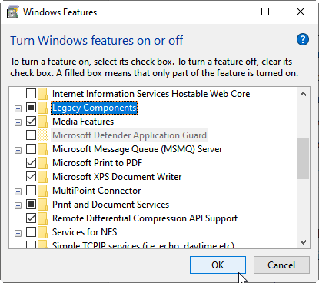Click the Microsoft XPS Document Writer folder icon
This screenshot has width=319, height=283.
(x=42, y=177)
